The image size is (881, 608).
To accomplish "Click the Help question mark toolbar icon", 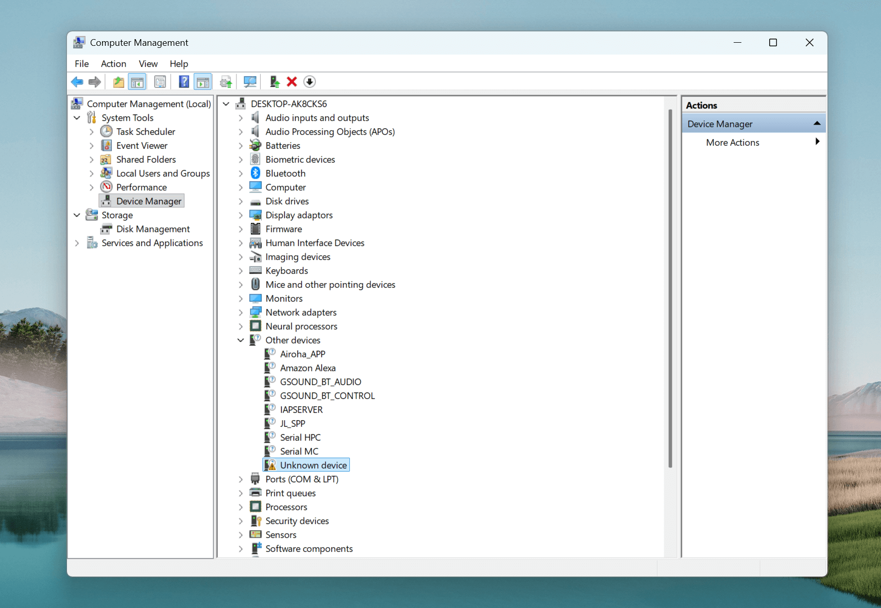I will (183, 82).
